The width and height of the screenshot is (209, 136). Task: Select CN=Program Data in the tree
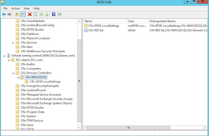pos(32,112)
